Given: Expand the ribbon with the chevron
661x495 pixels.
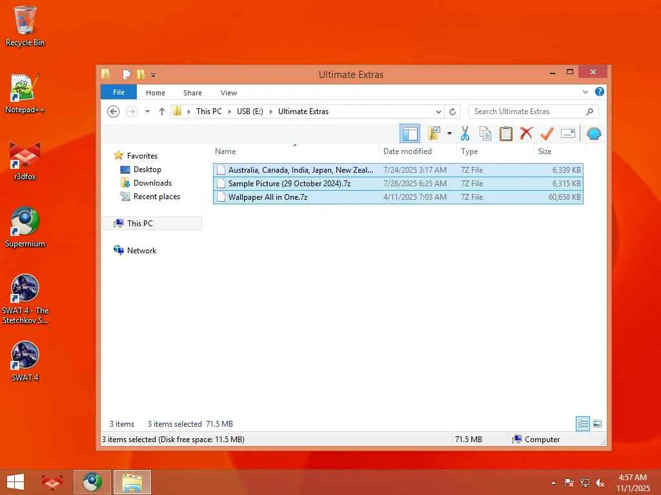Looking at the screenshot, I should coord(585,92).
